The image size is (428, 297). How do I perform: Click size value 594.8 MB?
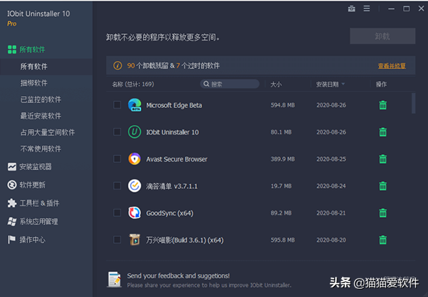coord(282,105)
